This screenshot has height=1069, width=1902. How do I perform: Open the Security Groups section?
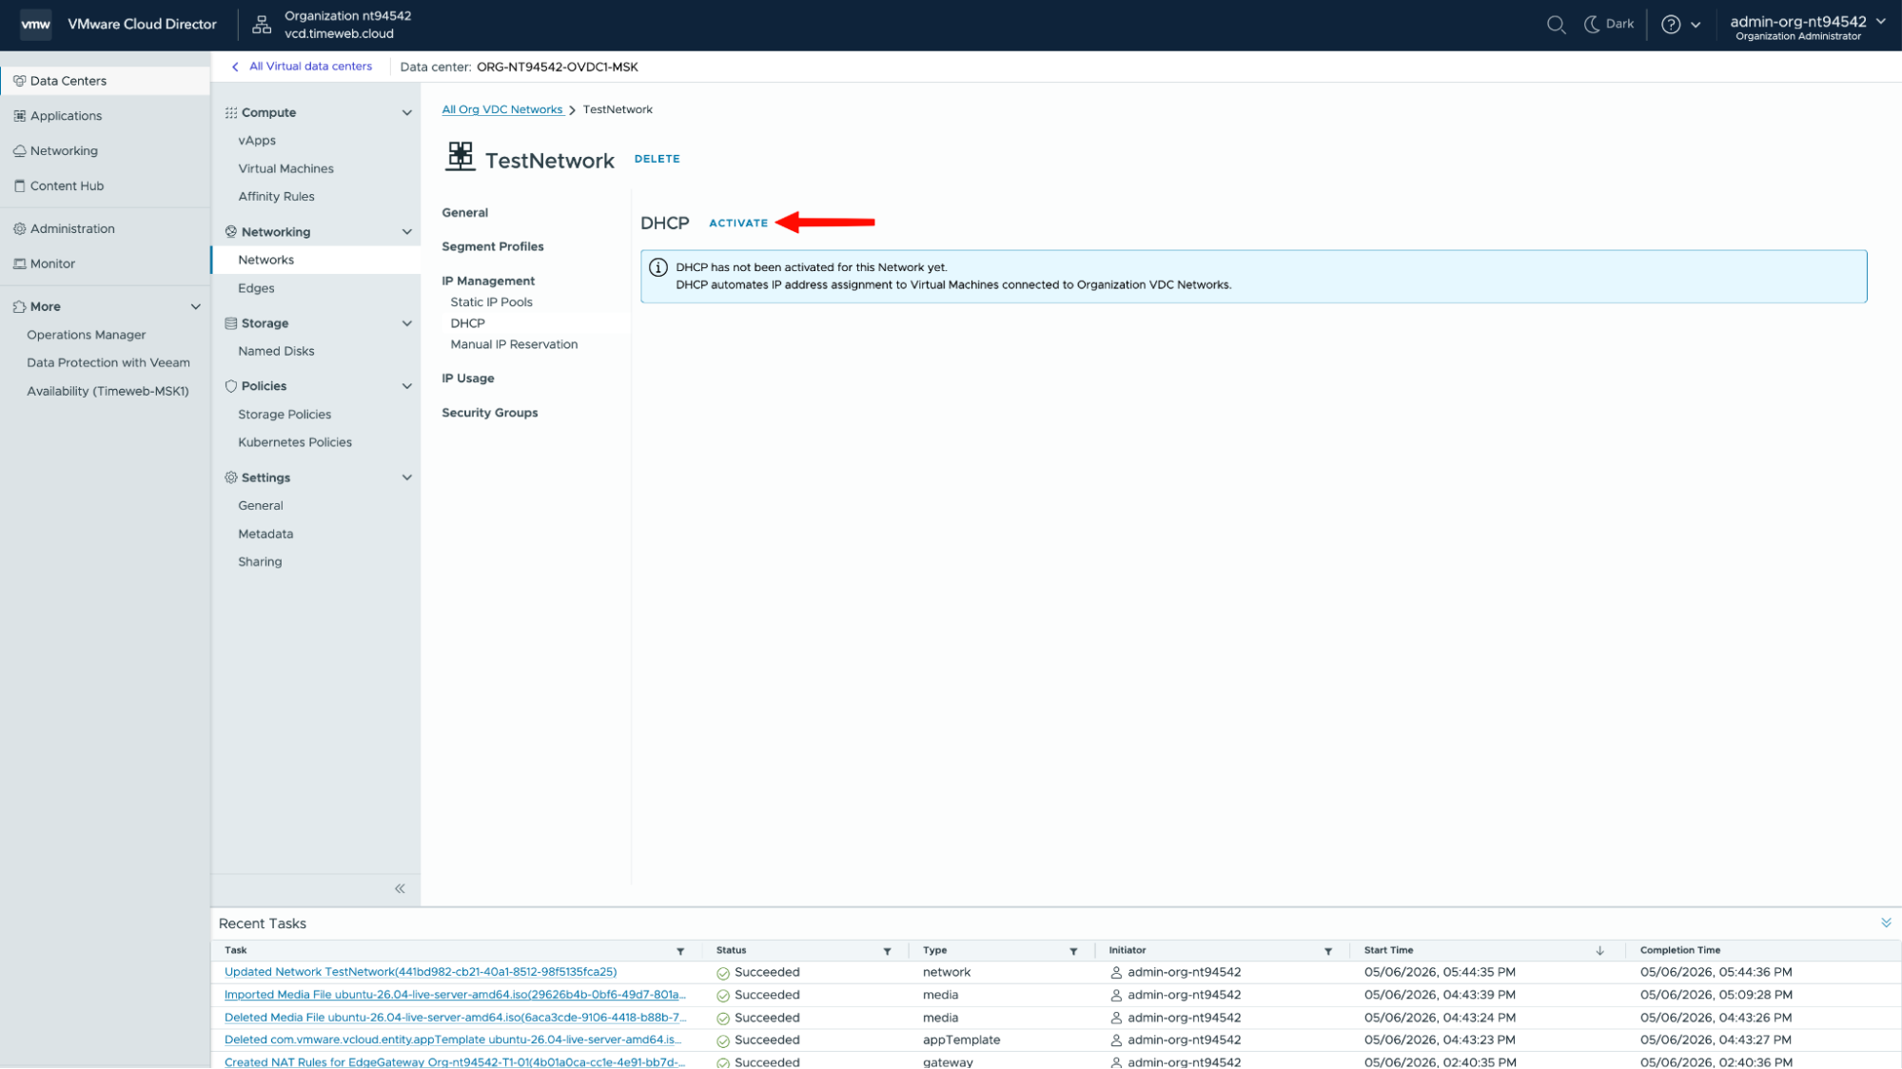coord(490,413)
